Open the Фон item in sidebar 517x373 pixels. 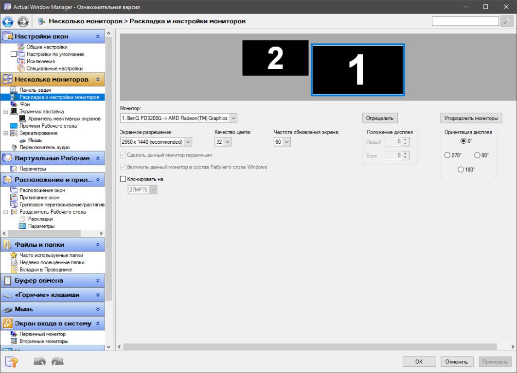click(x=24, y=104)
